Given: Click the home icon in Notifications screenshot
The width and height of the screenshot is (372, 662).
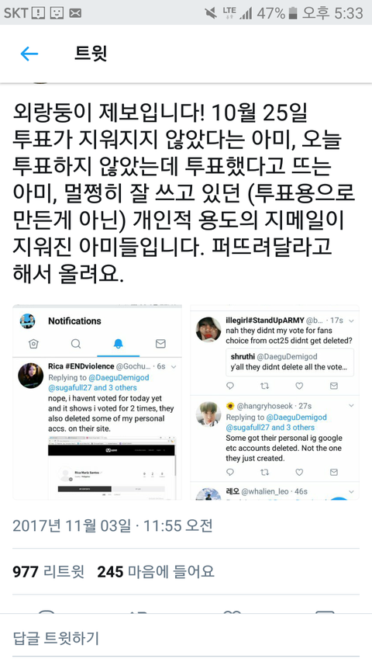Looking at the screenshot, I should coord(33,344).
